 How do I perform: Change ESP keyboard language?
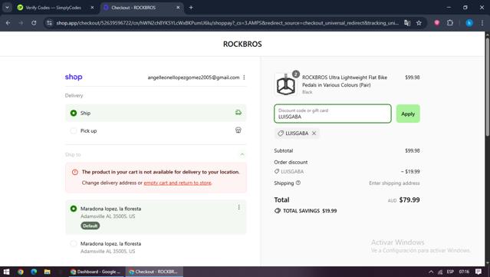point(450,272)
